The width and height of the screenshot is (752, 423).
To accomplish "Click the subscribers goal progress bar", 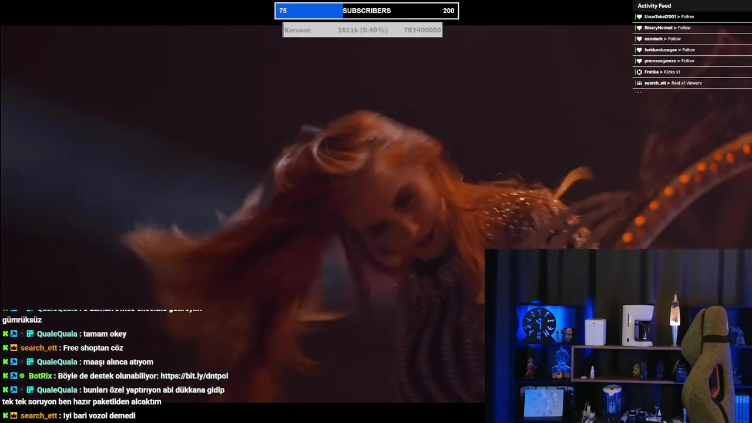I will pyautogui.click(x=367, y=11).
